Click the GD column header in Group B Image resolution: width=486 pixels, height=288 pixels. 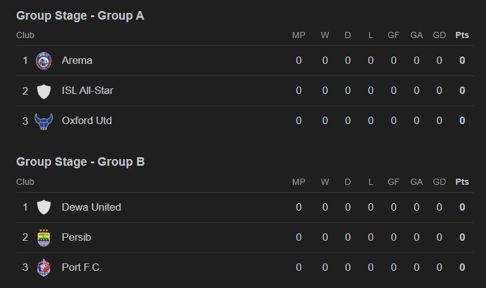pos(439,182)
